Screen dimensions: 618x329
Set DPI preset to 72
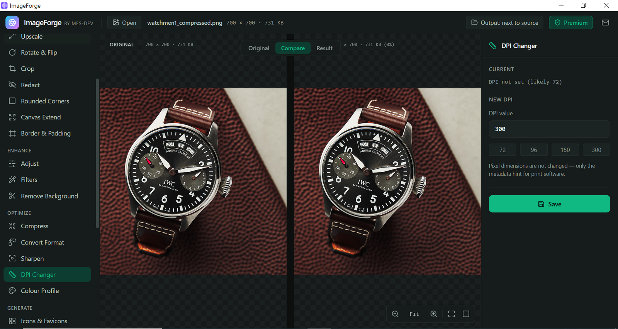[x=503, y=150]
